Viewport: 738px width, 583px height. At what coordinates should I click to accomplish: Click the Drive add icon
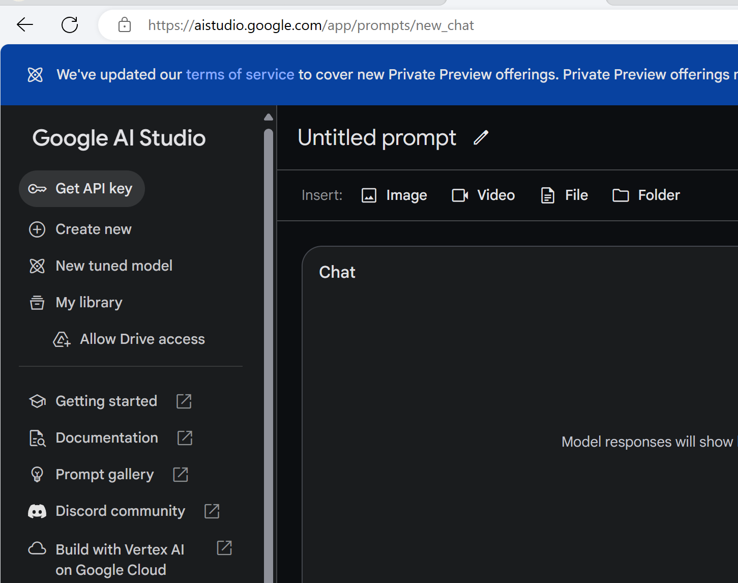click(62, 339)
